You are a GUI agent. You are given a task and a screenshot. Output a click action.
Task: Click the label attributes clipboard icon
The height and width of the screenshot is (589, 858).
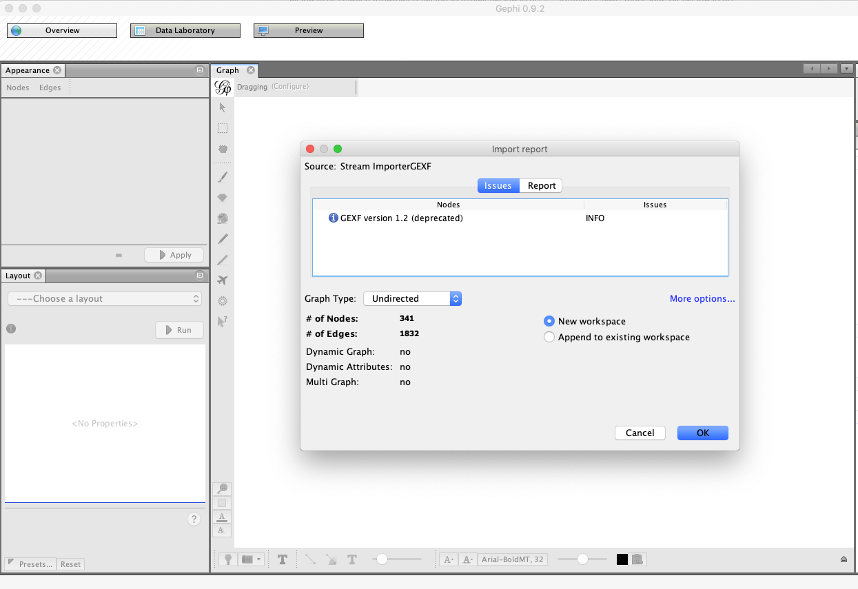point(637,559)
